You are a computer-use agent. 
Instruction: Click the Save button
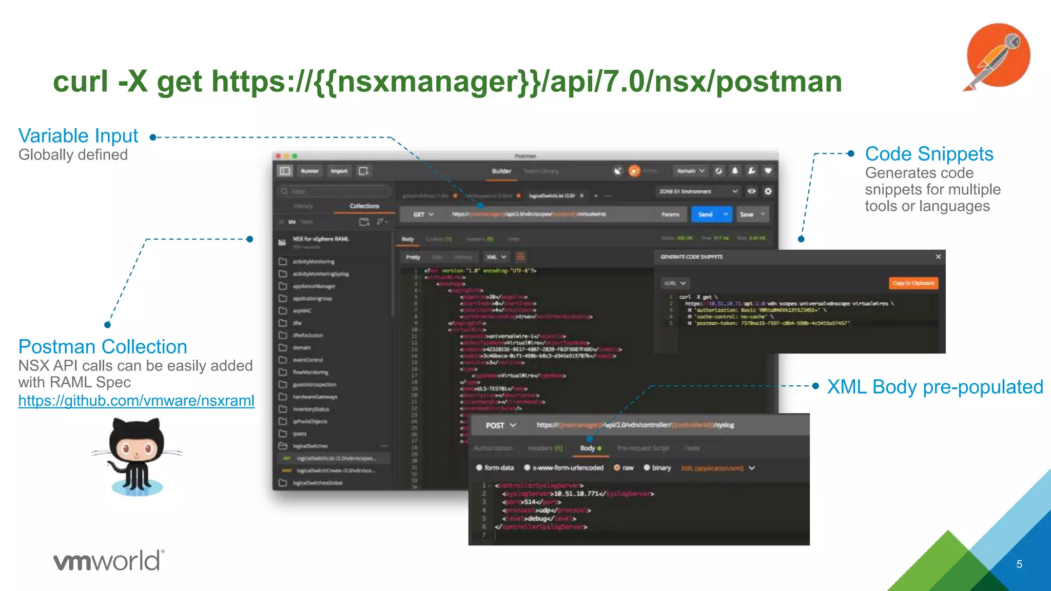click(747, 214)
